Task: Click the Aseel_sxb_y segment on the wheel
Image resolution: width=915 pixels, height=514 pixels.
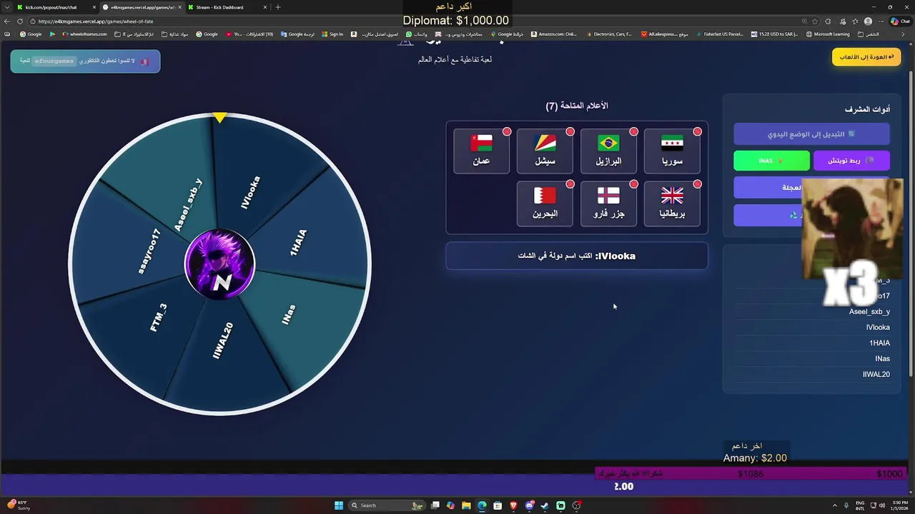Action: click(188, 205)
